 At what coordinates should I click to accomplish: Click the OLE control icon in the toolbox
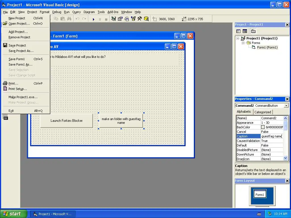coord(5,117)
